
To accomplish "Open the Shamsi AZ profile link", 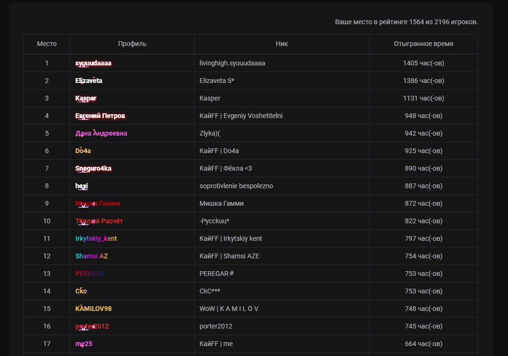I will click(x=92, y=256).
